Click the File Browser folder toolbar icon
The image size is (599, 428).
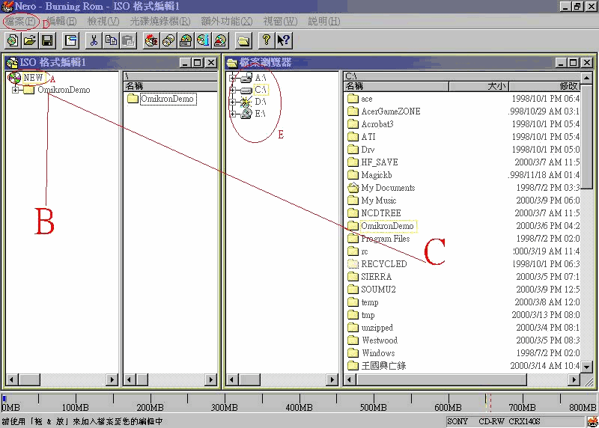[244, 40]
